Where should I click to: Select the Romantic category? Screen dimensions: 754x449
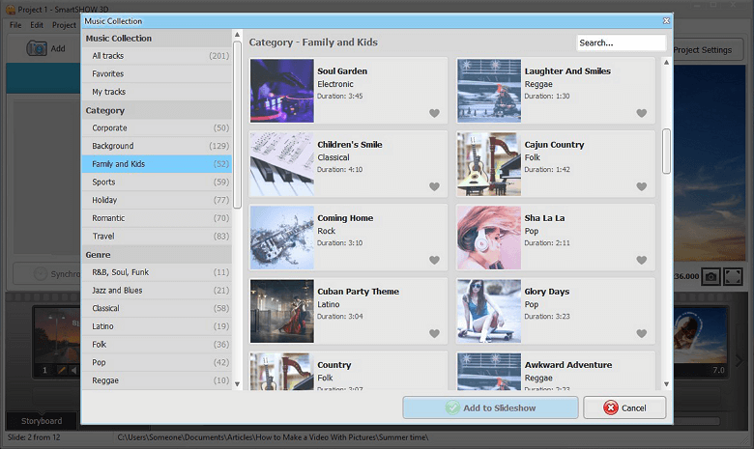click(x=157, y=218)
